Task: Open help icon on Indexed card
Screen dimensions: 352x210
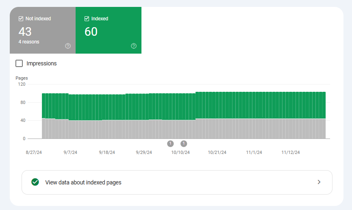Action: point(134,46)
